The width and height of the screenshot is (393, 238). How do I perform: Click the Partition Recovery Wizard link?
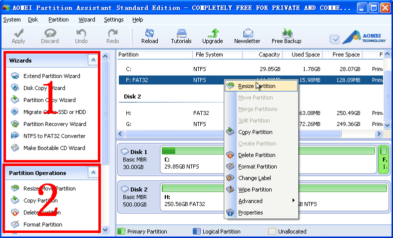click(54, 124)
